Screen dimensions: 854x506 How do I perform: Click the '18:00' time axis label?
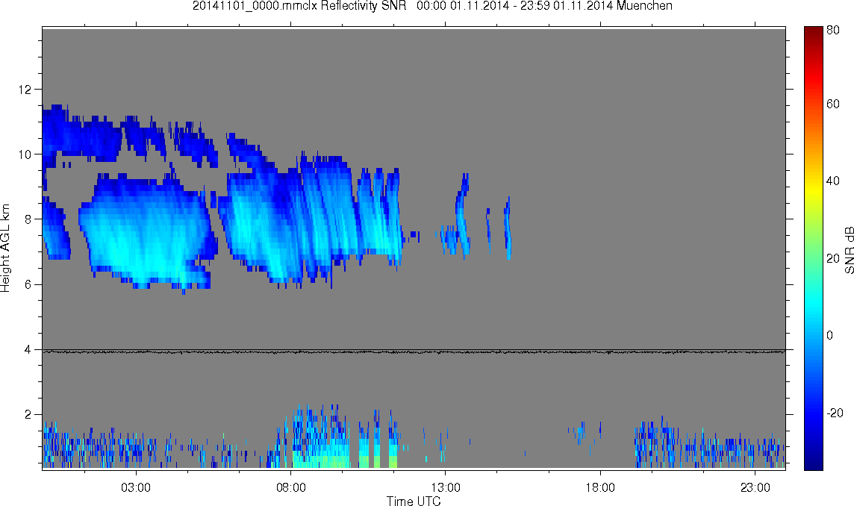pyautogui.click(x=600, y=487)
